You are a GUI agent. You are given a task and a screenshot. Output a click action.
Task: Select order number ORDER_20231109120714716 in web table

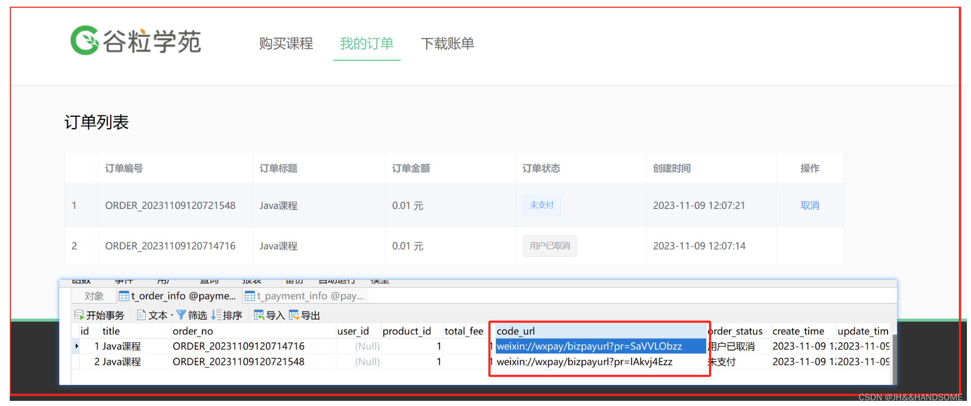coord(170,246)
